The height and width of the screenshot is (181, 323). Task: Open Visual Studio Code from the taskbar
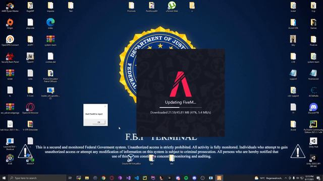[136, 177]
